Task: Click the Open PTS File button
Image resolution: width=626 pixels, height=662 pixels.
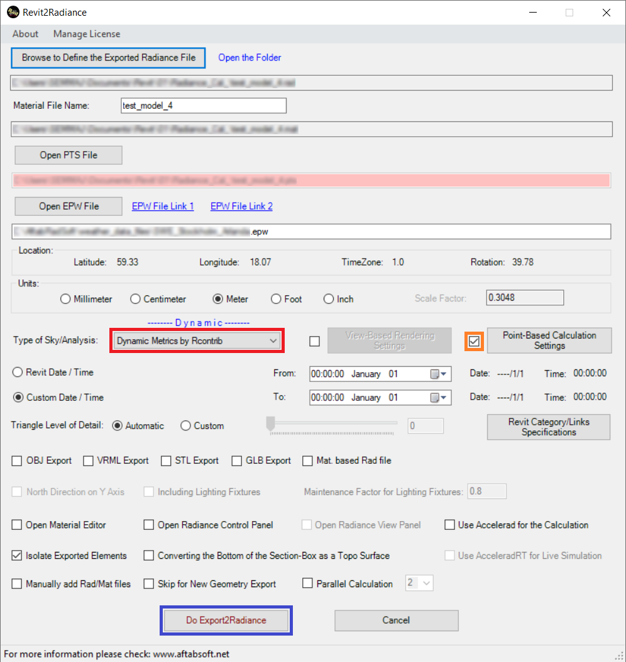Action: [69, 155]
